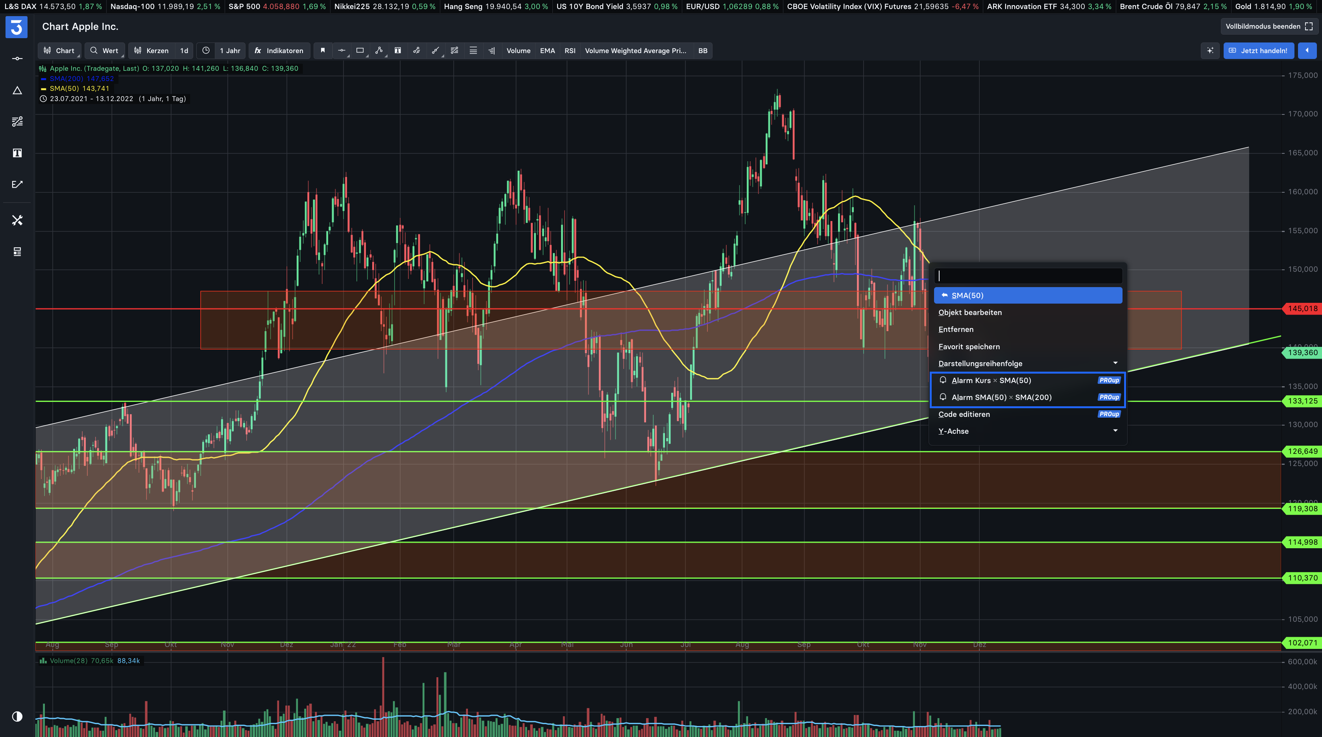Select the SMA(50) back menu entry
1322x737 pixels.
pyautogui.click(x=1028, y=295)
